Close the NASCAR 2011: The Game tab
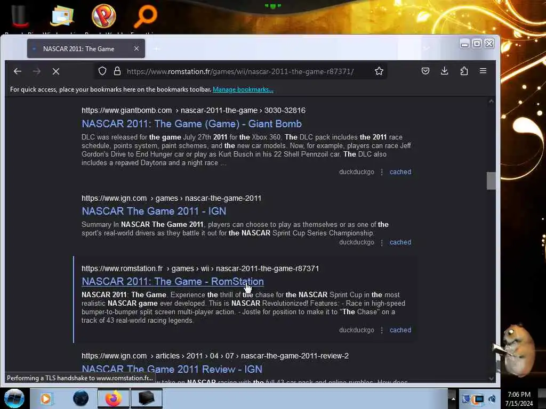This screenshot has height=409, width=546. pyautogui.click(x=136, y=48)
